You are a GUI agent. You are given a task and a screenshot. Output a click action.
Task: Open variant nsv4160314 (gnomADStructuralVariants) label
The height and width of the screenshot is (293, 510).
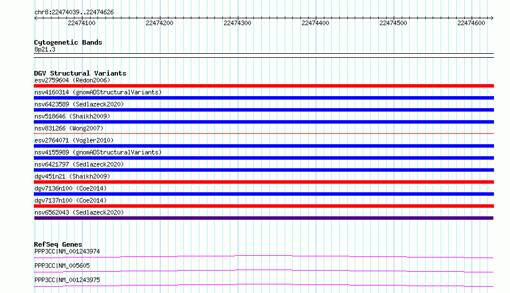tap(98, 92)
